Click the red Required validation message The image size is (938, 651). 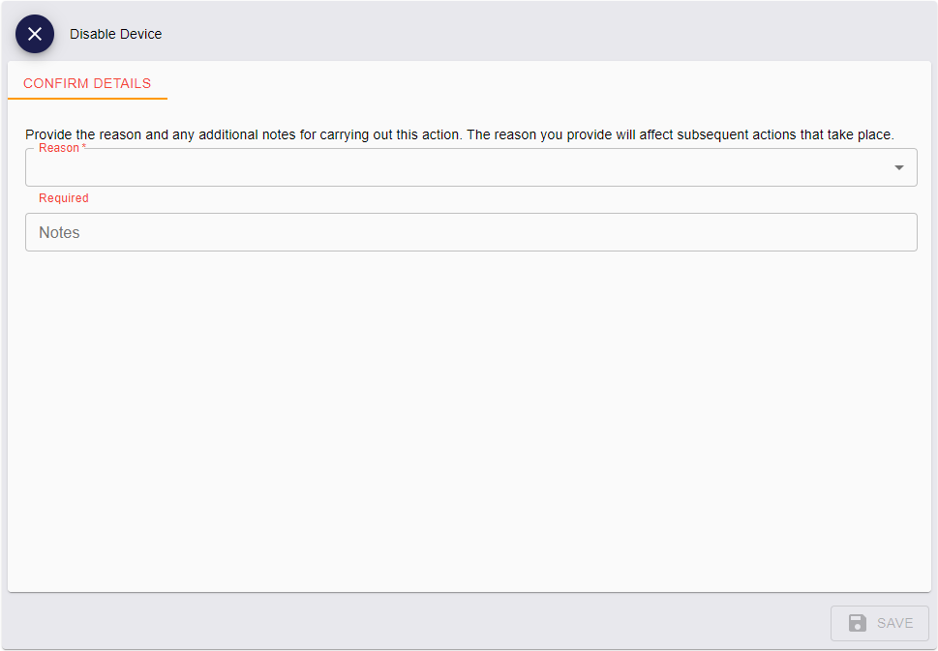(x=64, y=197)
